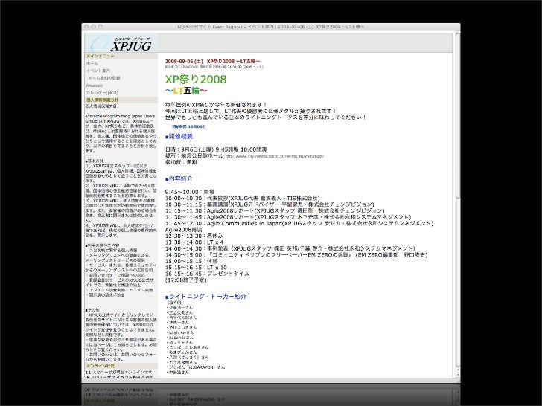Click the 参加費：無料 line
This screenshot has width=542, height=406.
181,162
